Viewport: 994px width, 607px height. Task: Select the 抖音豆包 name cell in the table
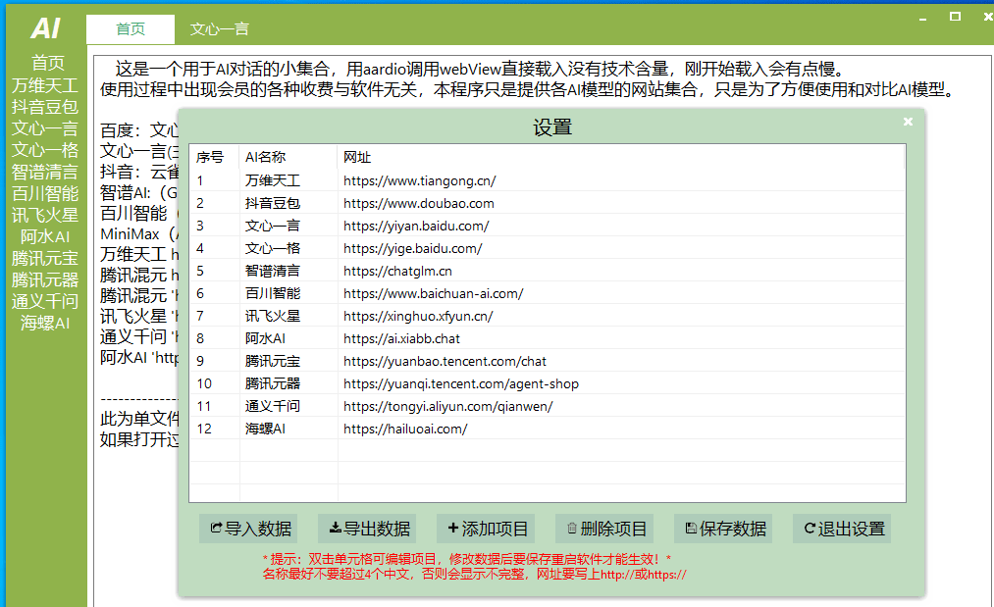(288, 203)
